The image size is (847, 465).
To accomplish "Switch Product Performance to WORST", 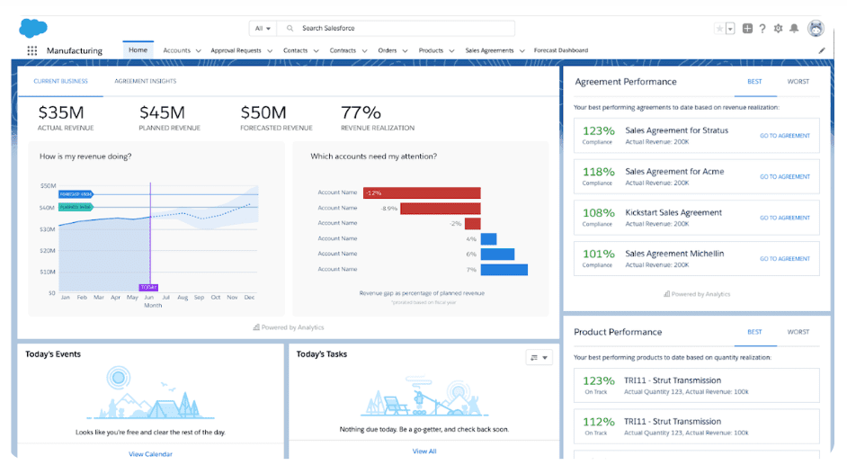I will [x=798, y=332].
